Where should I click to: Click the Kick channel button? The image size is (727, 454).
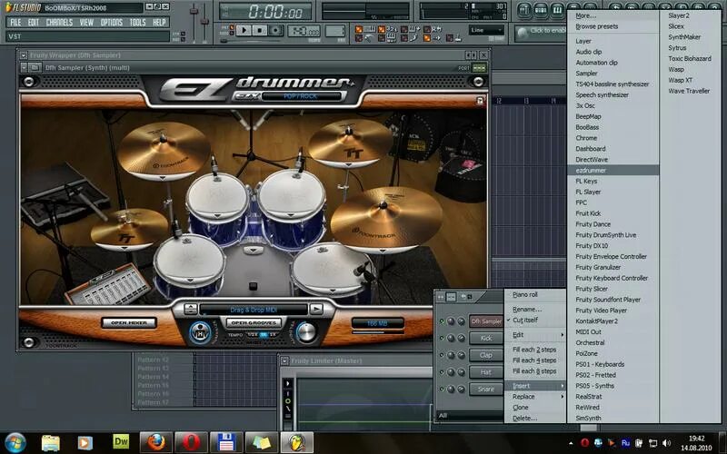(x=485, y=338)
